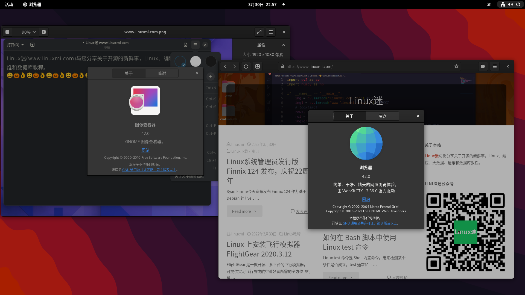525x295 pixels.
Task: Open the zh input source menu
Action: [x=489, y=4]
